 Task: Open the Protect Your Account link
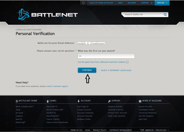(117, 113)
